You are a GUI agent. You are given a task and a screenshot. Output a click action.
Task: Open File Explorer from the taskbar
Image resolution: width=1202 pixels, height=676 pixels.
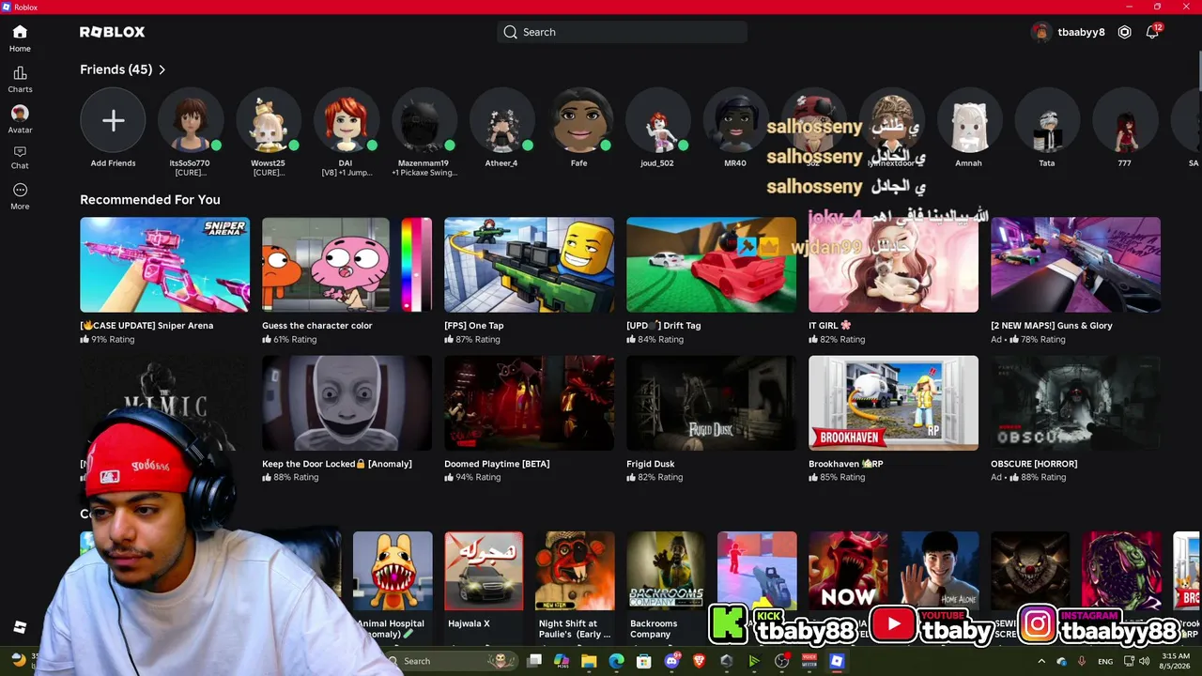[589, 661]
